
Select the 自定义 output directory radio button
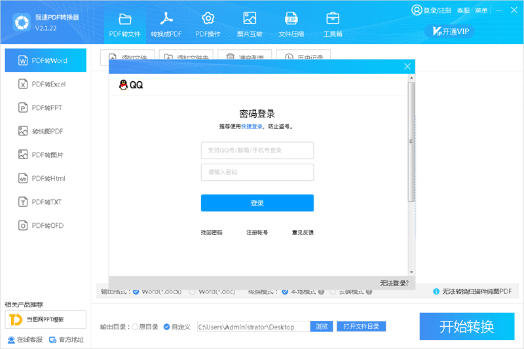pyautogui.click(x=166, y=327)
